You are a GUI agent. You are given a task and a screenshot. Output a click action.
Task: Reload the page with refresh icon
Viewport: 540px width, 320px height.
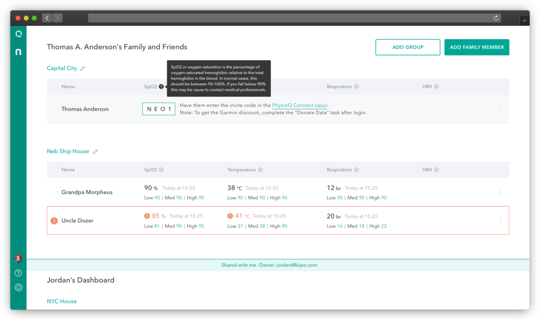pos(496,18)
